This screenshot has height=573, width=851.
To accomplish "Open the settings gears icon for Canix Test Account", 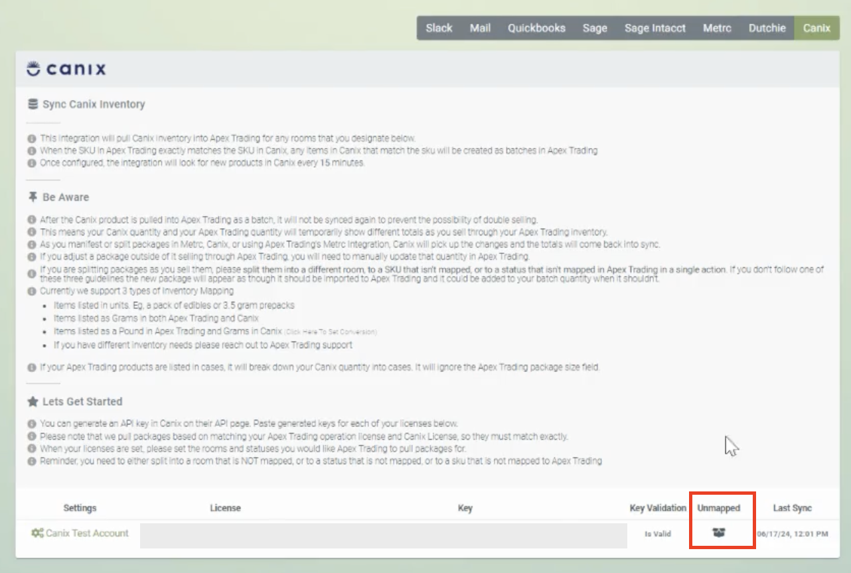I will tap(38, 533).
